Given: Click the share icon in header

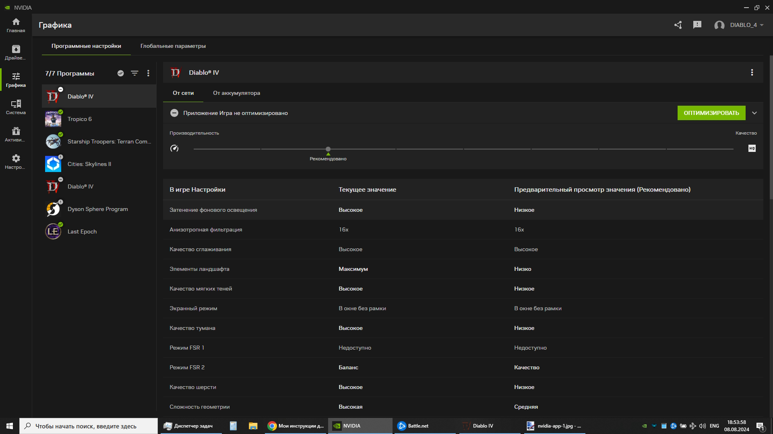Looking at the screenshot, I should 678,25.
